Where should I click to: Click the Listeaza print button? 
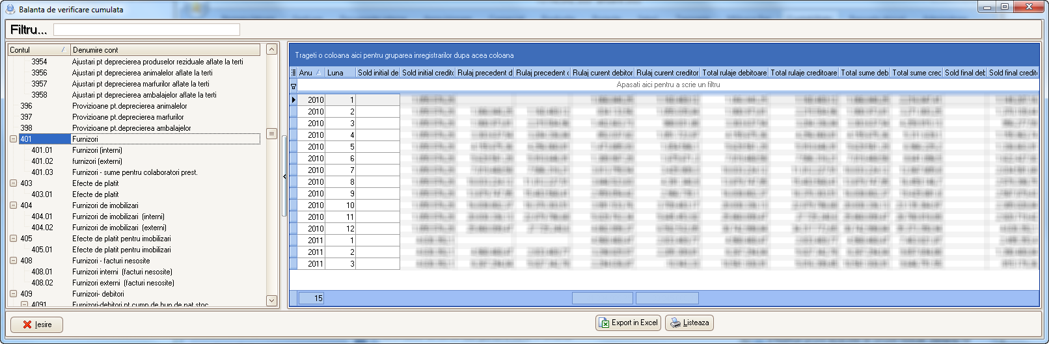tap(689, 323)
